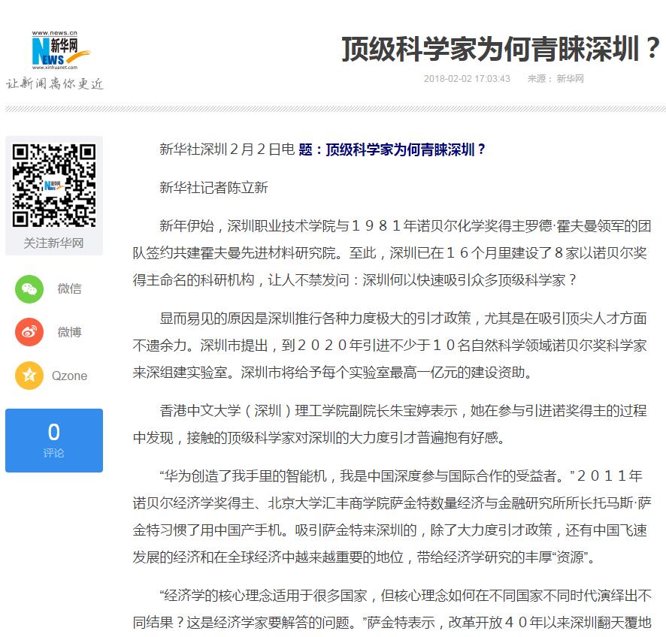
Task: Click the paragraph starting 显而易见的原因
Action: tap(390, 346)
